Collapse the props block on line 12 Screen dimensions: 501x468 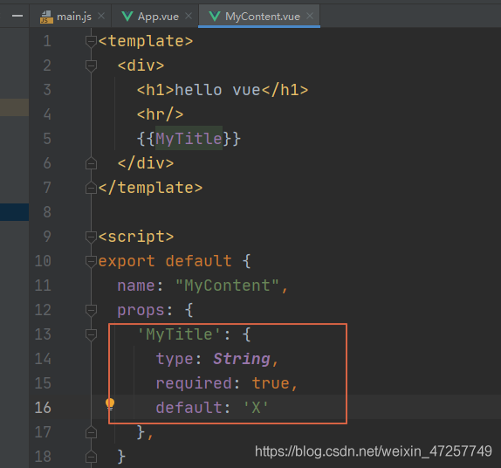[x=91, y=310]
